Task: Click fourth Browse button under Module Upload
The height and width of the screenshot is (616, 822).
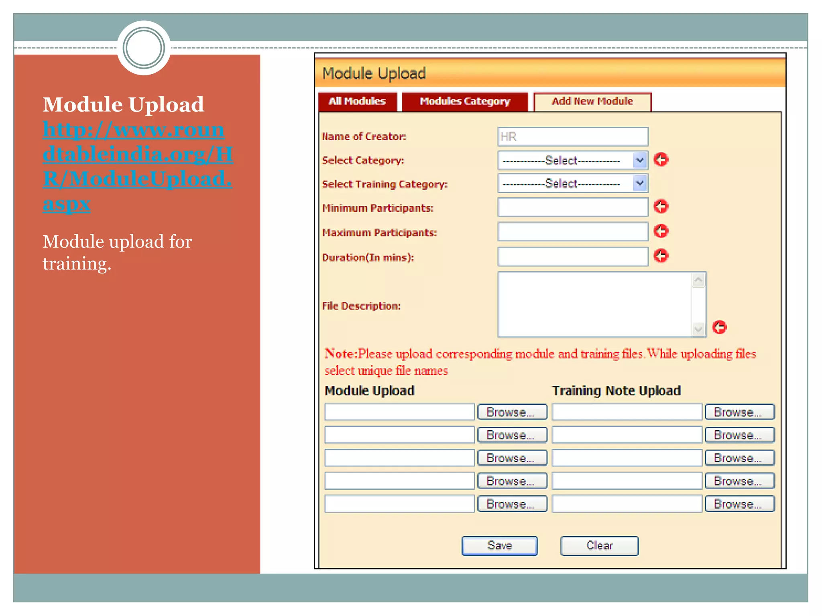Action: (512, 481)
